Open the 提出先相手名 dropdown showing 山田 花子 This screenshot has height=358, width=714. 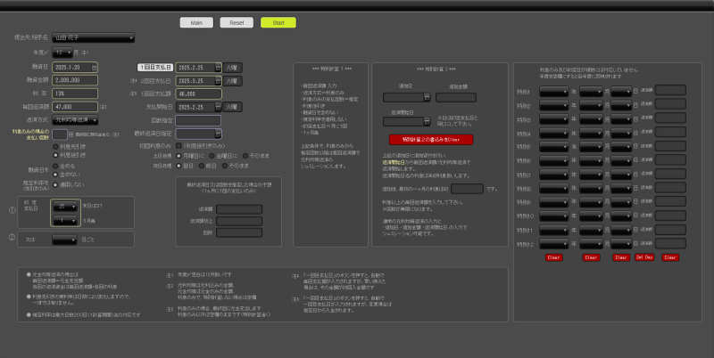pos(94,37)
